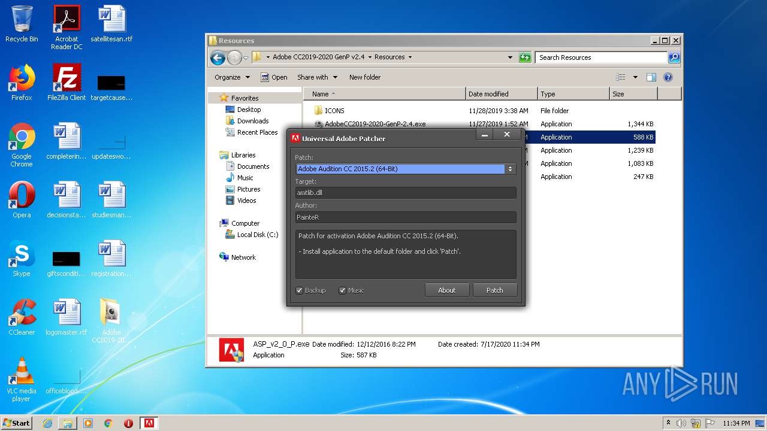Open the Windows Start menu

[x=16, y=423]
